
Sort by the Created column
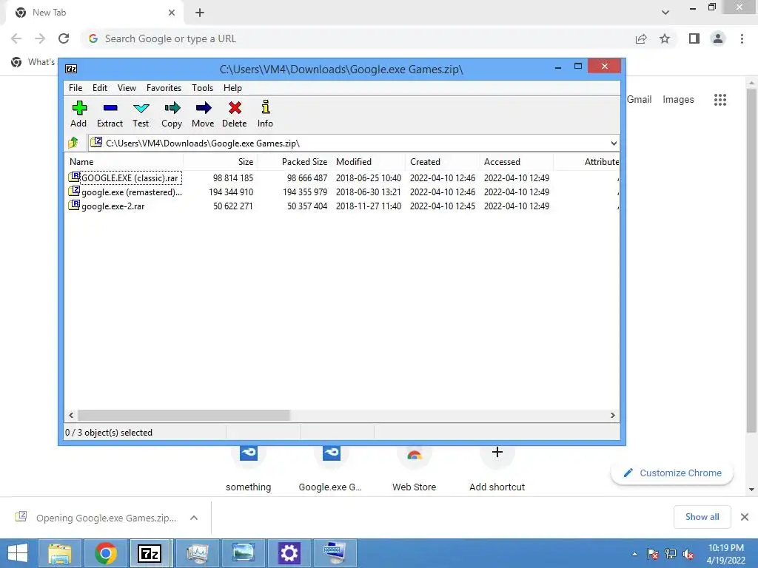click(x=443, y=162)
